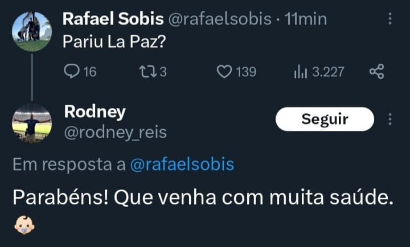The height and width of the screenshot is (247, 410).
Task: Click the blue @rafaelsobis mention link
Action: click(182, 164)
